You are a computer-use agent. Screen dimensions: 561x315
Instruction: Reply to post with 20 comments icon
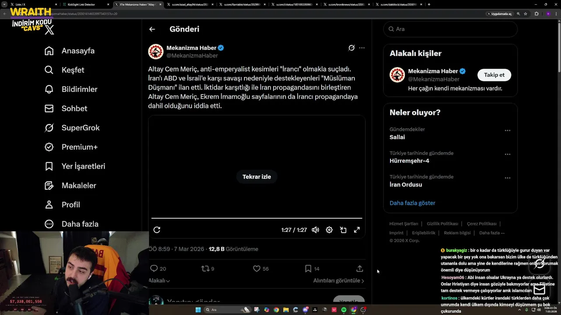(158, 269)
